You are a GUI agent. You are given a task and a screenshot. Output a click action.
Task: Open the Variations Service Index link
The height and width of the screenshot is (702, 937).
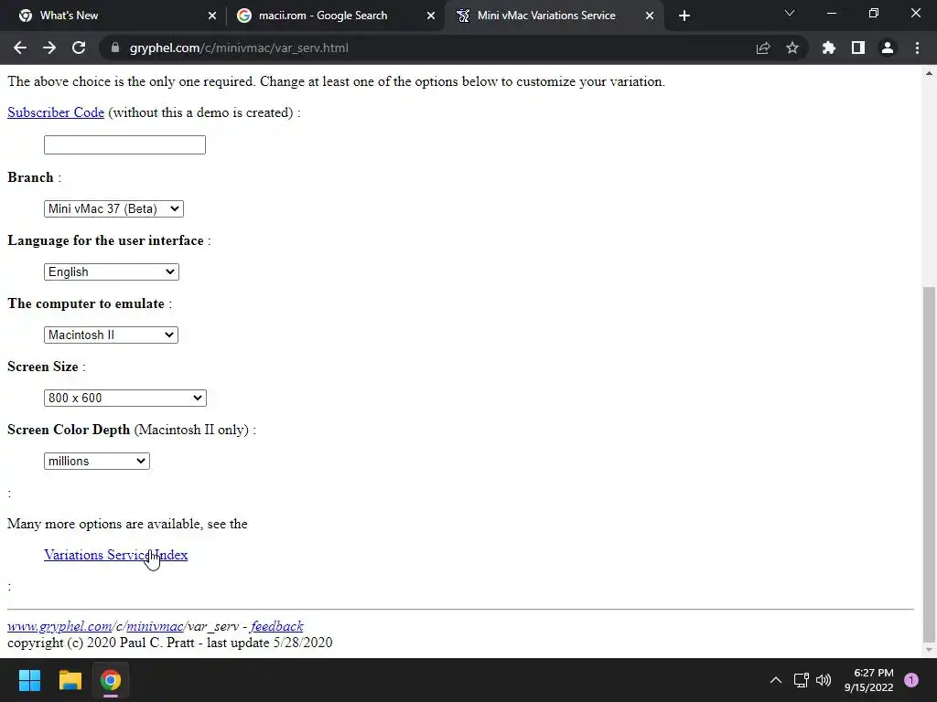coord(116,555)
